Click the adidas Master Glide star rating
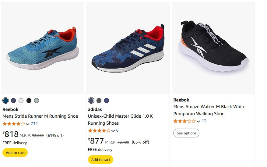267x167 pixels. click(x=99, y=130)
